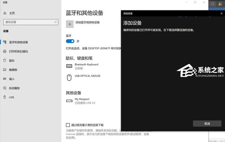
Task: Click 添加蓝牙或其他设备 label
Action: 88,22
